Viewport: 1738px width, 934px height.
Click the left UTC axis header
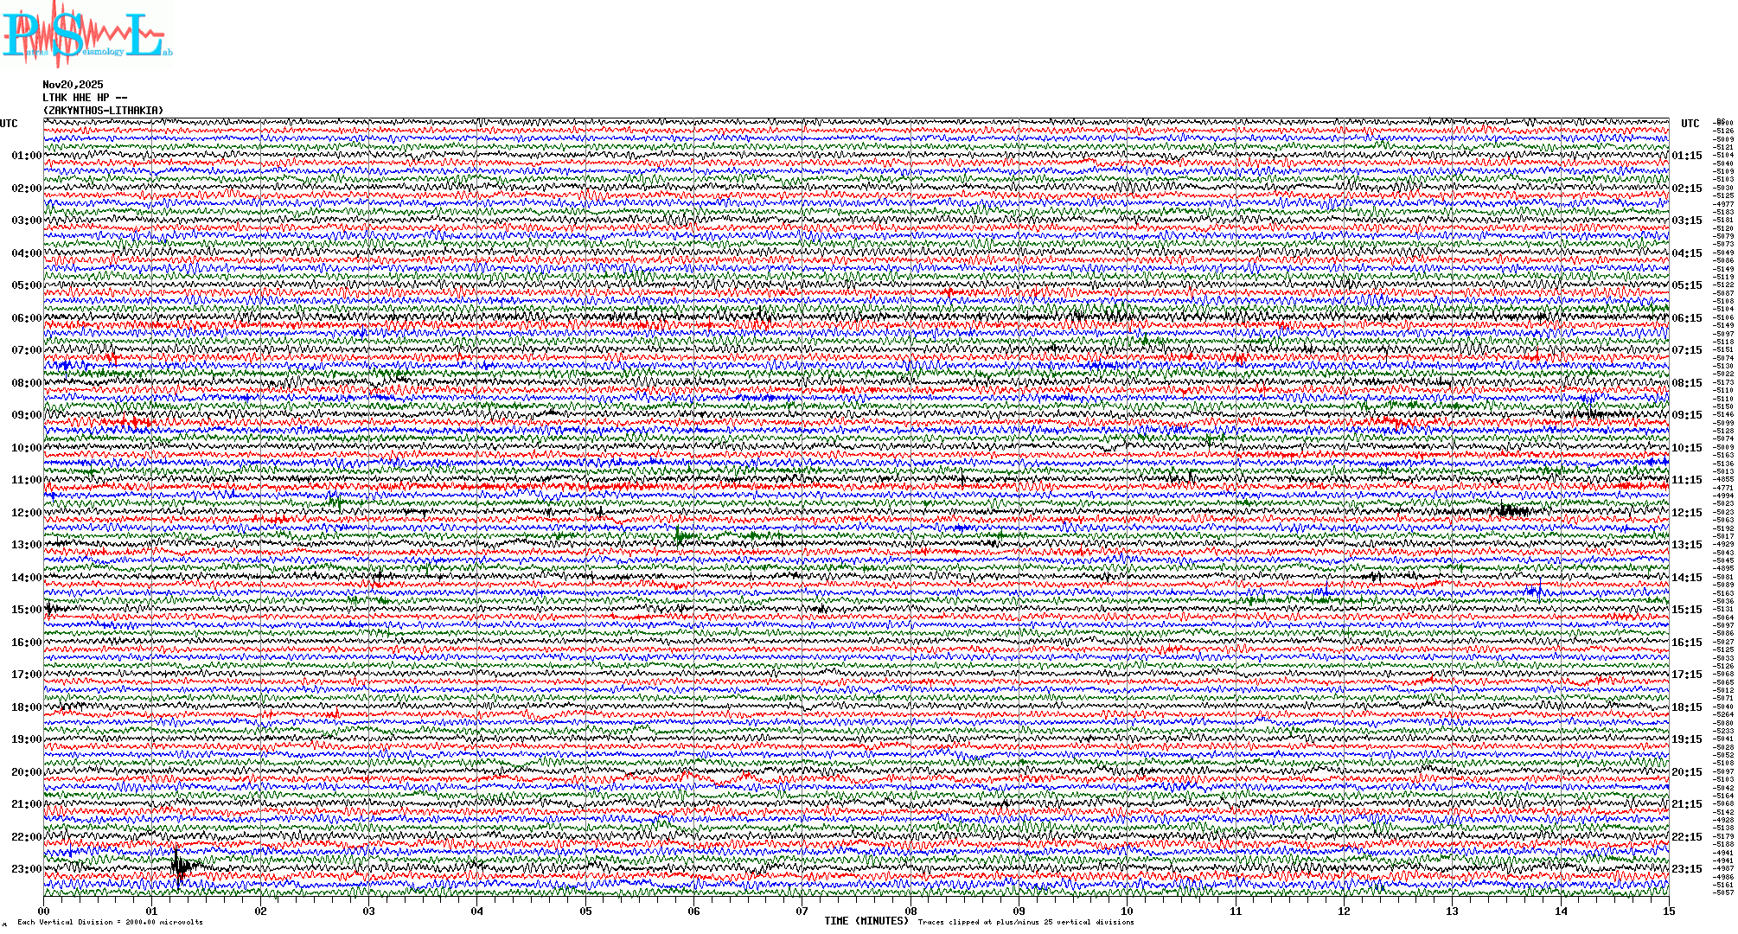point(9,124)
